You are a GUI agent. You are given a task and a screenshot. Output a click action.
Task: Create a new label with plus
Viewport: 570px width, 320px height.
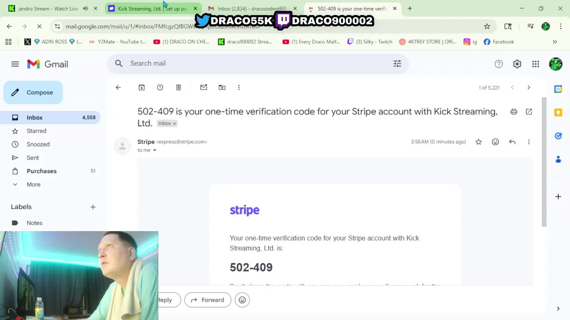93,207
